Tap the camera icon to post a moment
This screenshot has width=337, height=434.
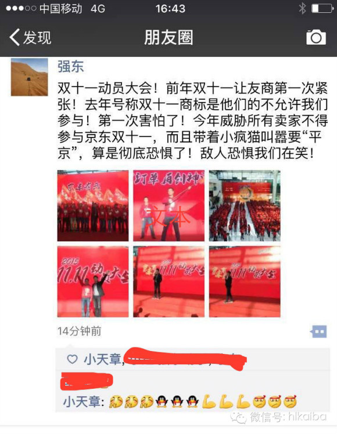click(316, 37)
